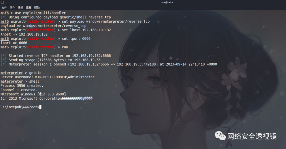The height and width of the screenshot is (149, 286).
Task: Click the 'Channel 1 created.' line
Action: [19, 90]
